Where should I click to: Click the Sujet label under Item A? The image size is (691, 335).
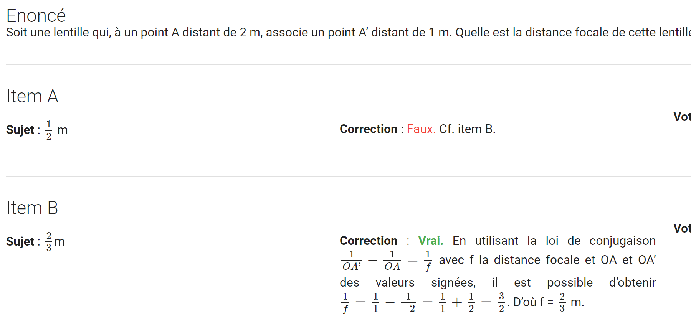pyautogui.click(x=20, y=130)
